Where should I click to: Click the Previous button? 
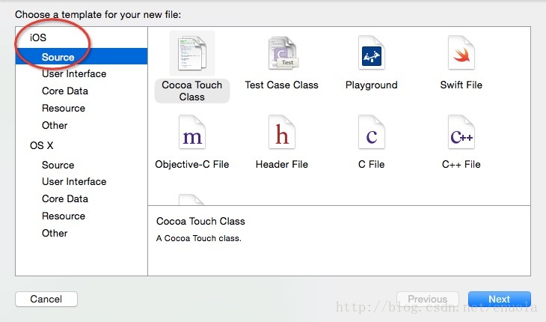pos(428,299)
